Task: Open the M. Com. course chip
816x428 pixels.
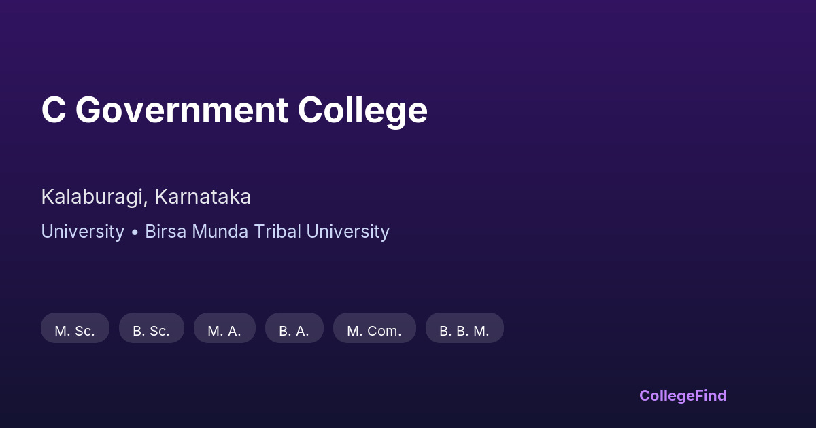Action: click(x=374, y=331)
